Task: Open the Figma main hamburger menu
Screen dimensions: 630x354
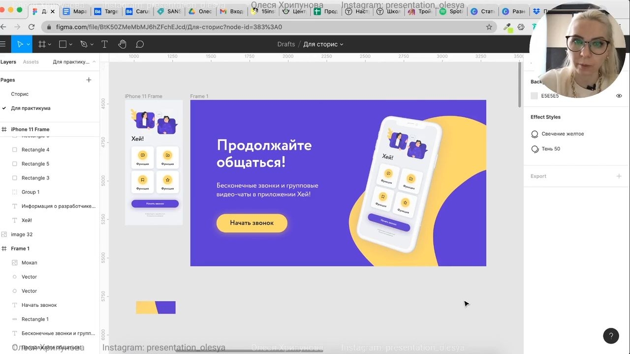Action: point(3,44)
